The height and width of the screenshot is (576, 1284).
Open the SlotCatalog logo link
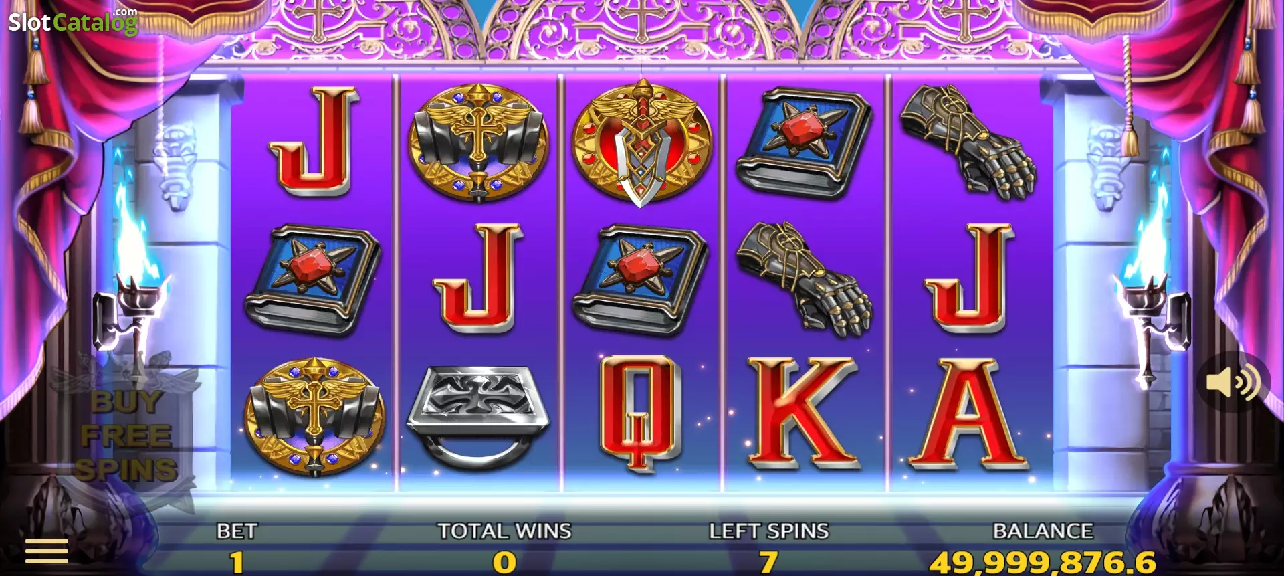tap(73, 21)
